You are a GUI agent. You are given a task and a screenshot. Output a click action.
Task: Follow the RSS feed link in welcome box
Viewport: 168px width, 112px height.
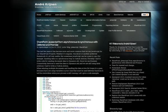129,51
